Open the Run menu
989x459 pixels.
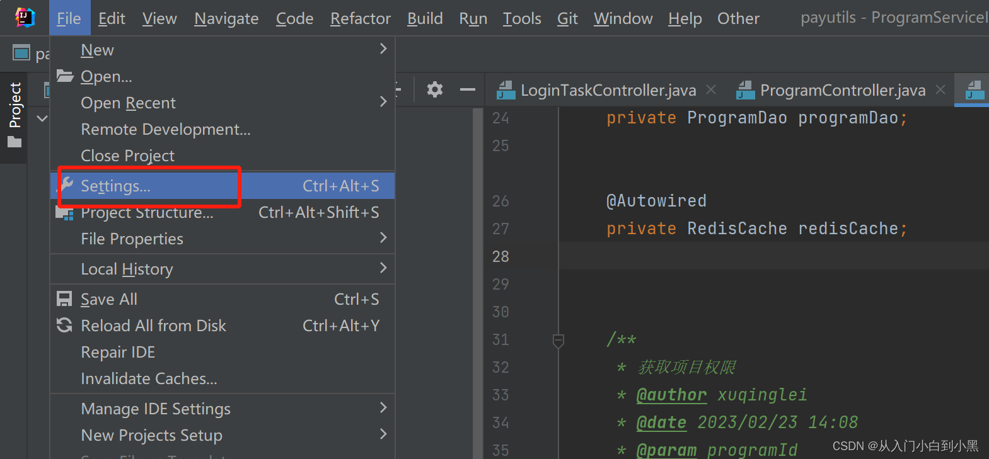pos(473,18)
